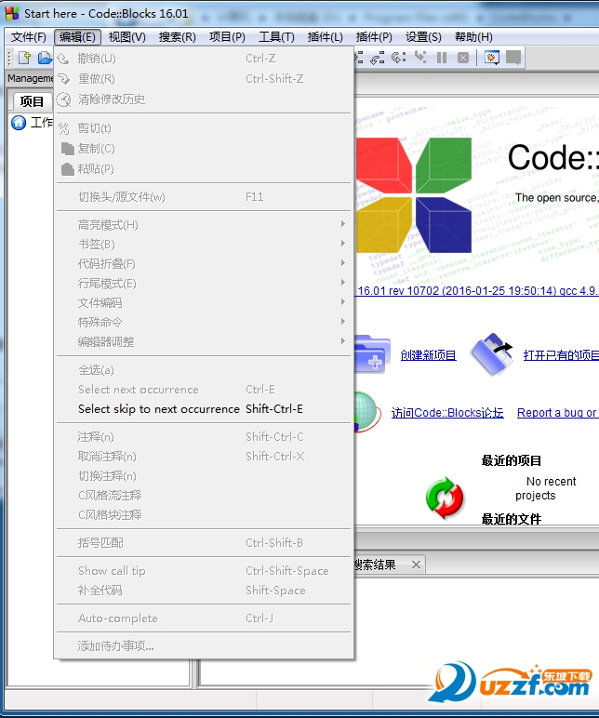This screenshot has width=599, height=718.
Task: Open the 插件(L) menu
Action: (x=326, y=37)
